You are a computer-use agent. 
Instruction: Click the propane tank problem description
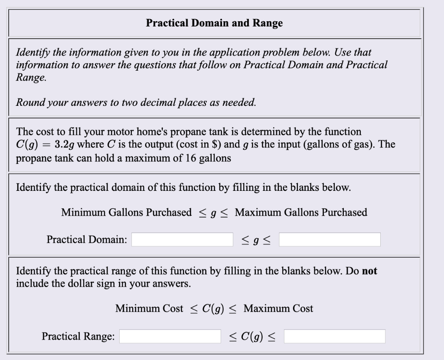pyautogui.click(x=204, y=144)
